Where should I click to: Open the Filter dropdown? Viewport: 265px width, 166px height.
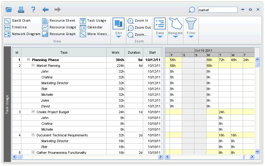coord(191,36)
